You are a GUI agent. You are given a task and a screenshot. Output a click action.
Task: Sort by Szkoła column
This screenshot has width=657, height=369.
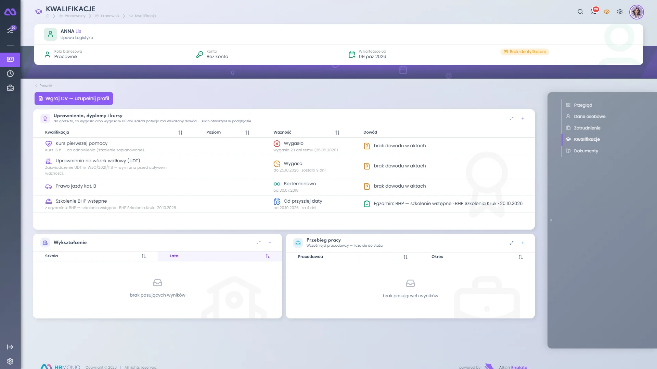click(x=144, y=256)
